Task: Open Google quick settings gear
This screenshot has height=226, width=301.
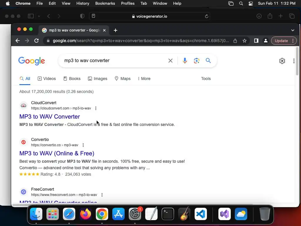Action: [282, 61]
